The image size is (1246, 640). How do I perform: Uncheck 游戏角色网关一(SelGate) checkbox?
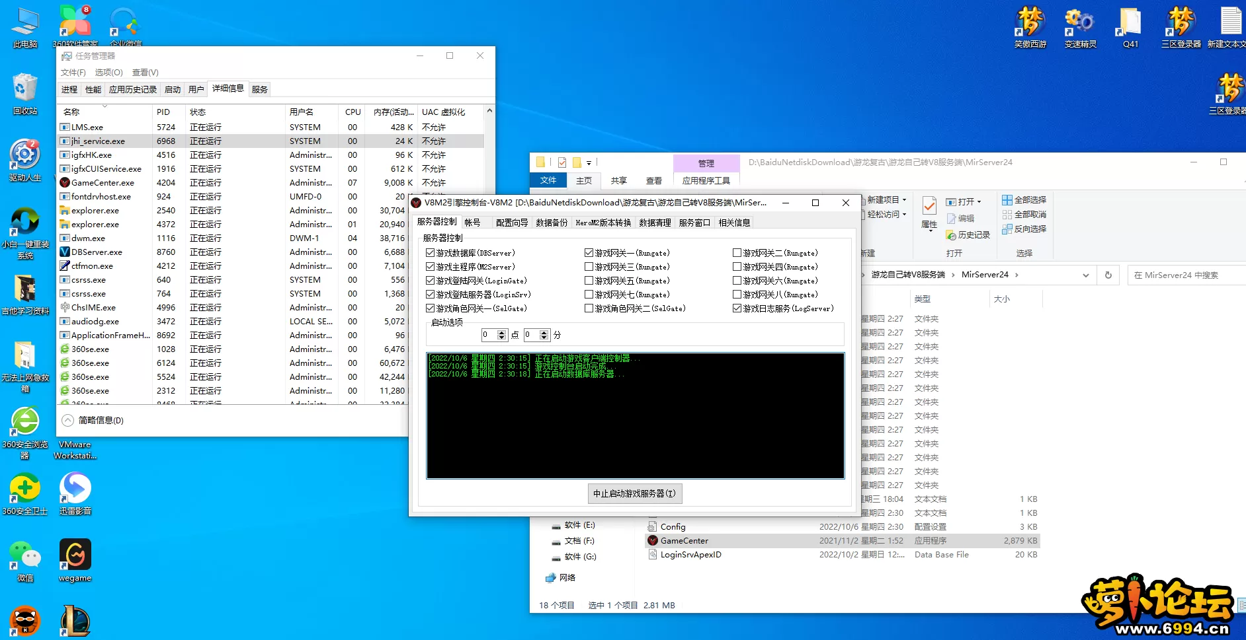click(431, 308)
